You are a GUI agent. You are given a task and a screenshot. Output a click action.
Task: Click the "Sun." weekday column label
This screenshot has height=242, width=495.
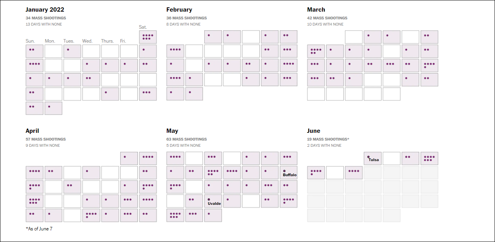click(x=30, y=41)
